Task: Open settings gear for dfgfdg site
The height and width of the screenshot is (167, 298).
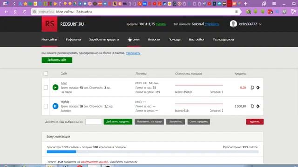Action: 258,106
